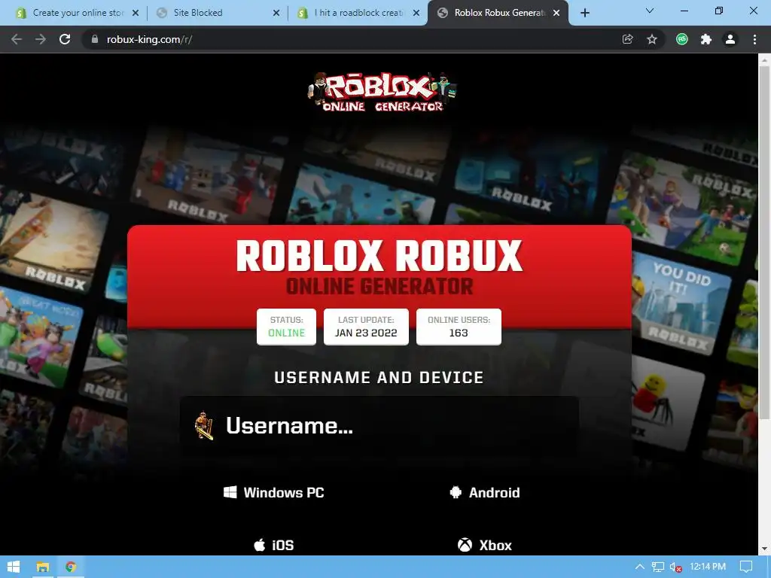The image size is (771, 578).
Task: Go back to the previous page
Action: pyautogui.click(x=17, y=39)
